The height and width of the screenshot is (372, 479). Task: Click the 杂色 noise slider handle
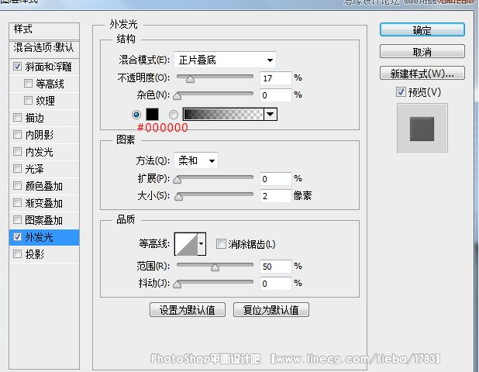(177, 96)
